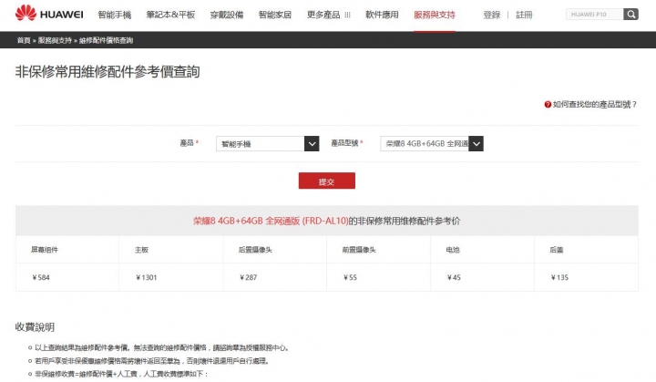656x382 pixels.
Task: Open 如何查找您的產品型號 help link
Action: pyautogui.click(x=594, y=104)
